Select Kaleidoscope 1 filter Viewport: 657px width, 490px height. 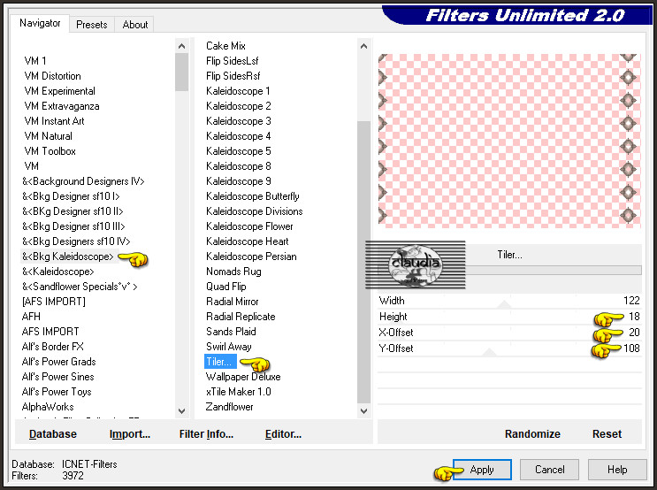(238, 91)
